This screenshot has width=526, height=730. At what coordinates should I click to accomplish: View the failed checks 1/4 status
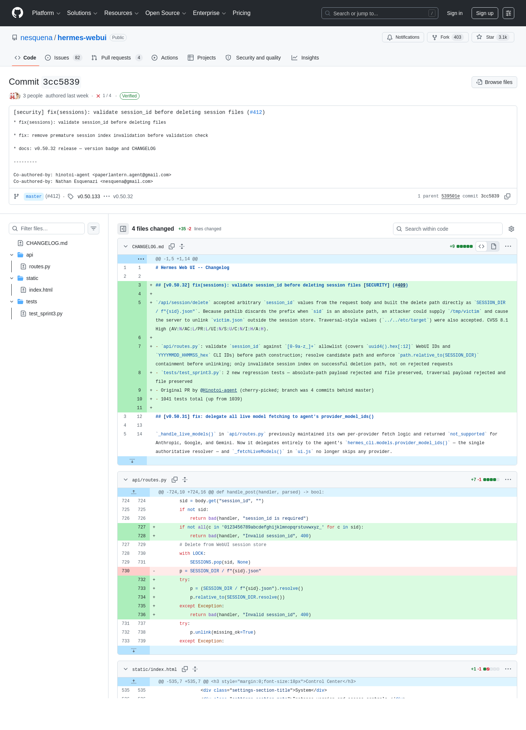coord(104,96)
